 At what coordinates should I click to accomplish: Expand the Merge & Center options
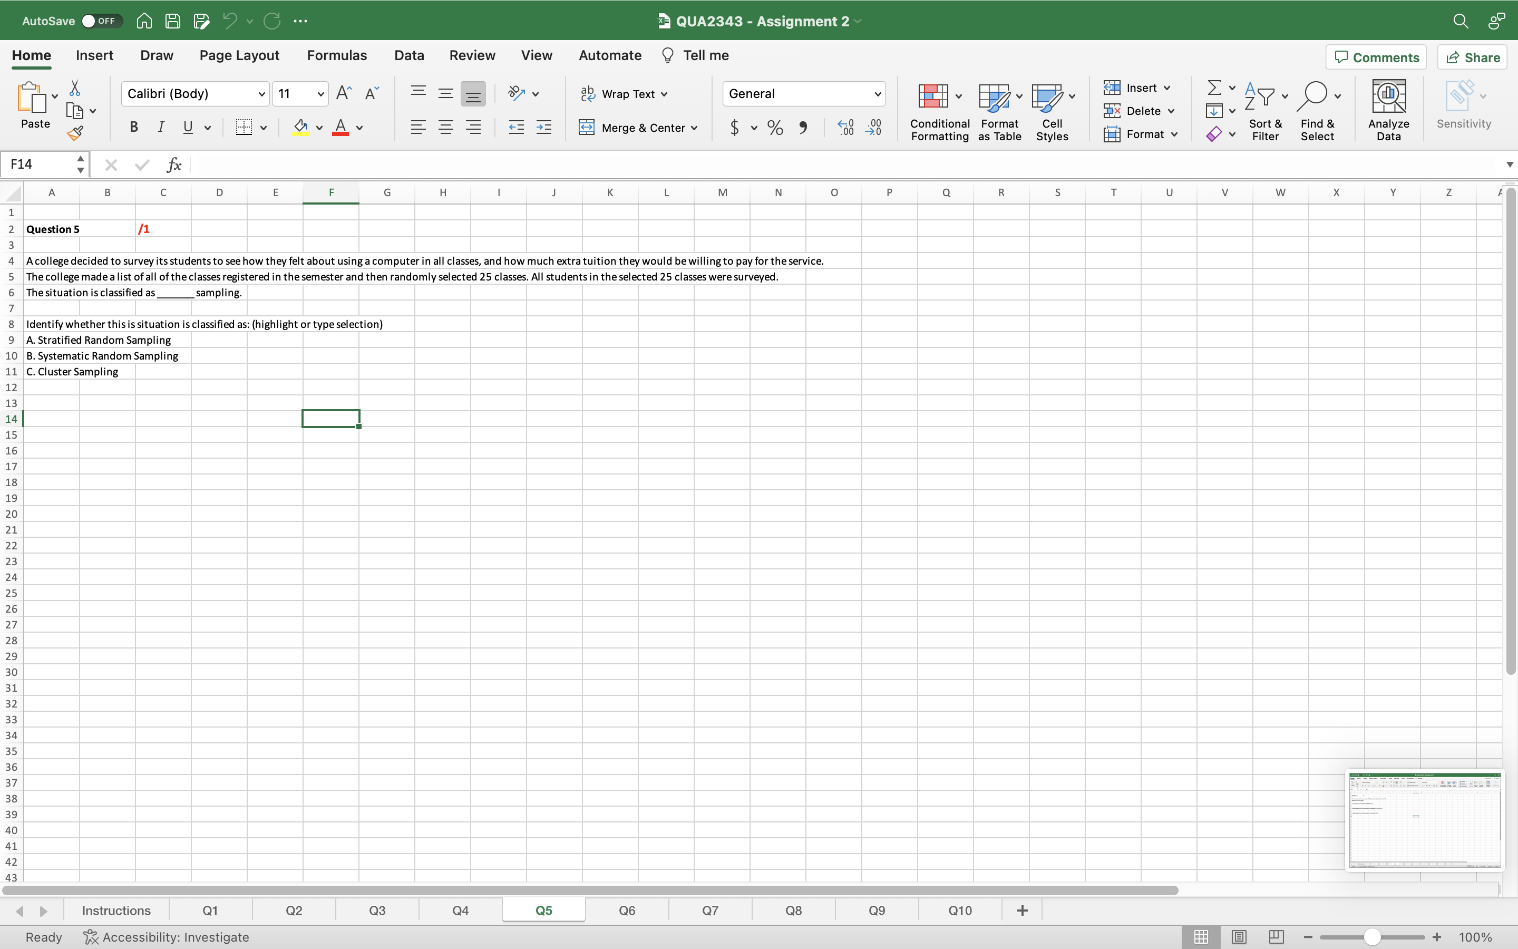tap(695, 128)
